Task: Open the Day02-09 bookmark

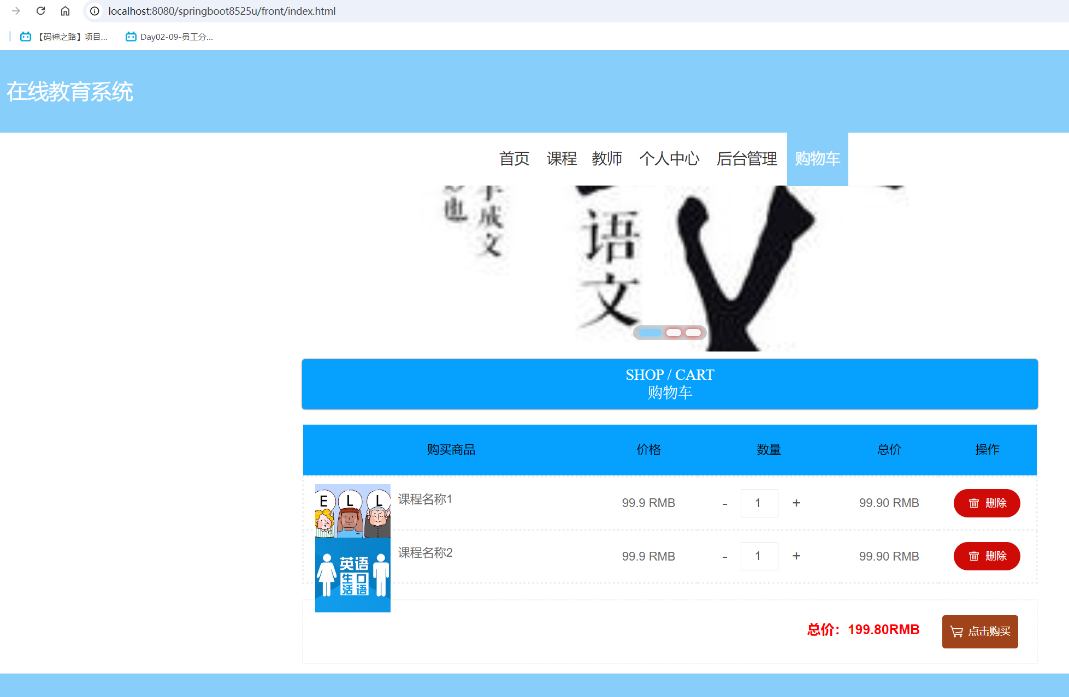Action: pos(169,37)
